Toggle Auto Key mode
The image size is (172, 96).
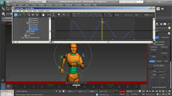click(122, 91)
